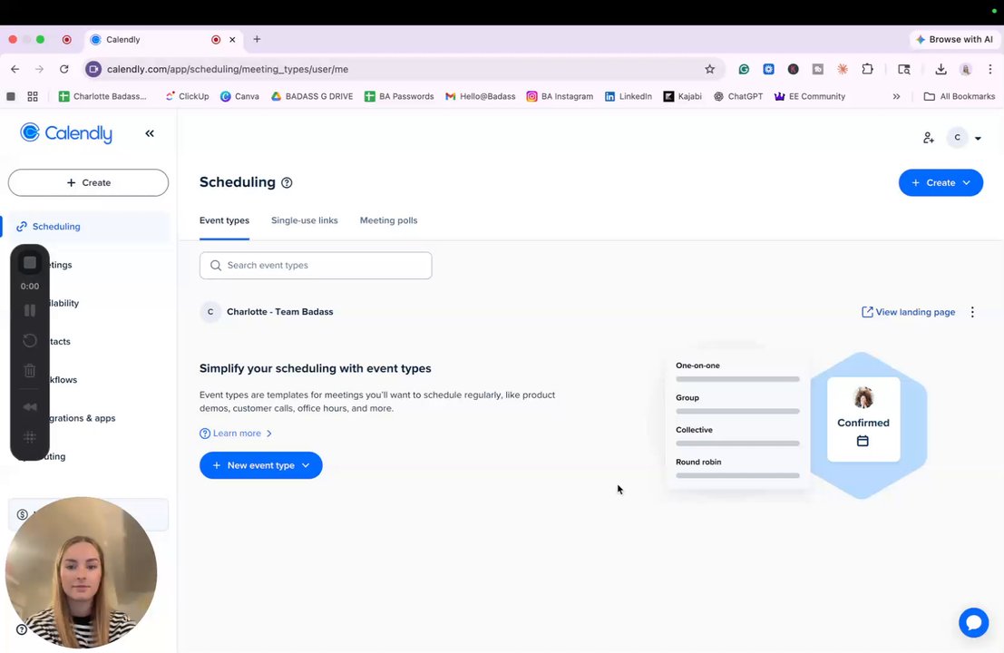The height and width of the screenshot is (653, 1004).
Task: Open the Hello@Badass Gmail bookmark
Action: 480,97
